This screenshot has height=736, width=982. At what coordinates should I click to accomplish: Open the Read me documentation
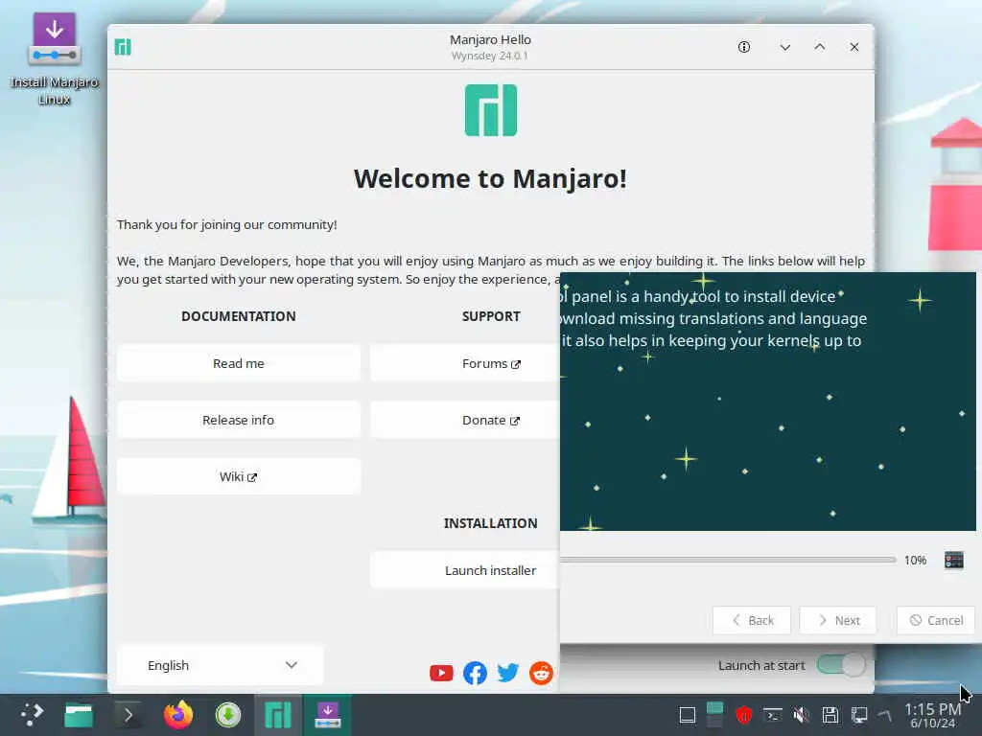(238, 363)
